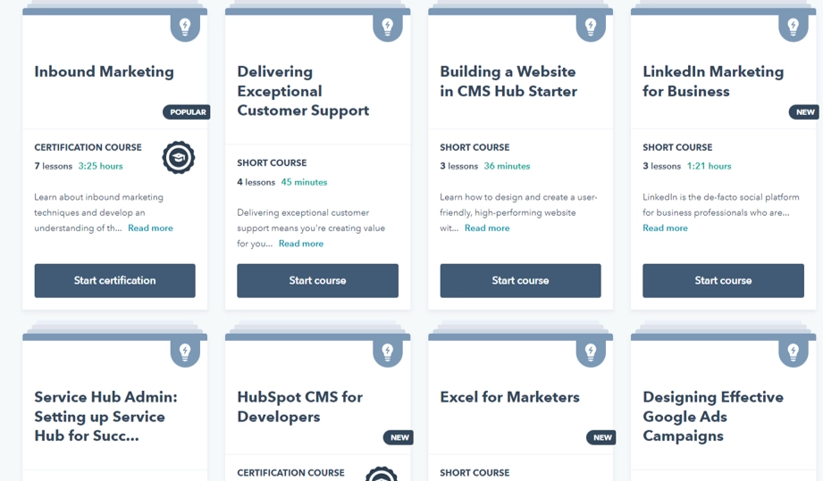
Task: Click lightbulb badge on Excel for Marketers card
Action: [591, 353]
